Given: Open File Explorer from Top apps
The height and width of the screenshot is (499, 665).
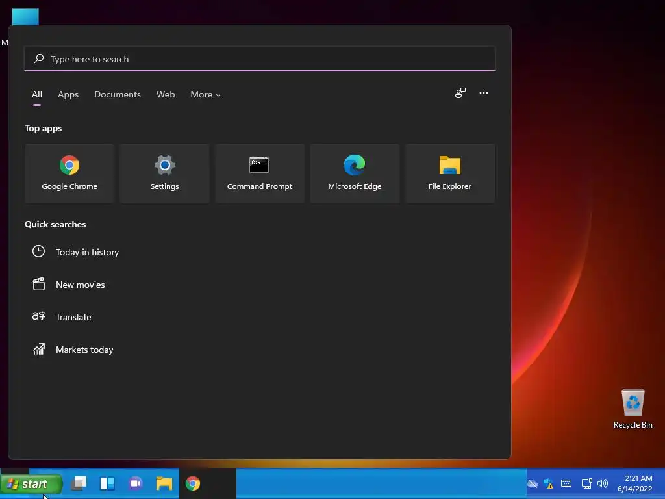Looking at the screenshot, I should [x=449, y=173].
